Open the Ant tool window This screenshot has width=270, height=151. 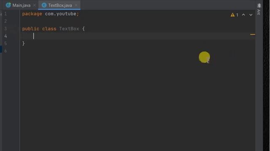click(x=259, y=9)
